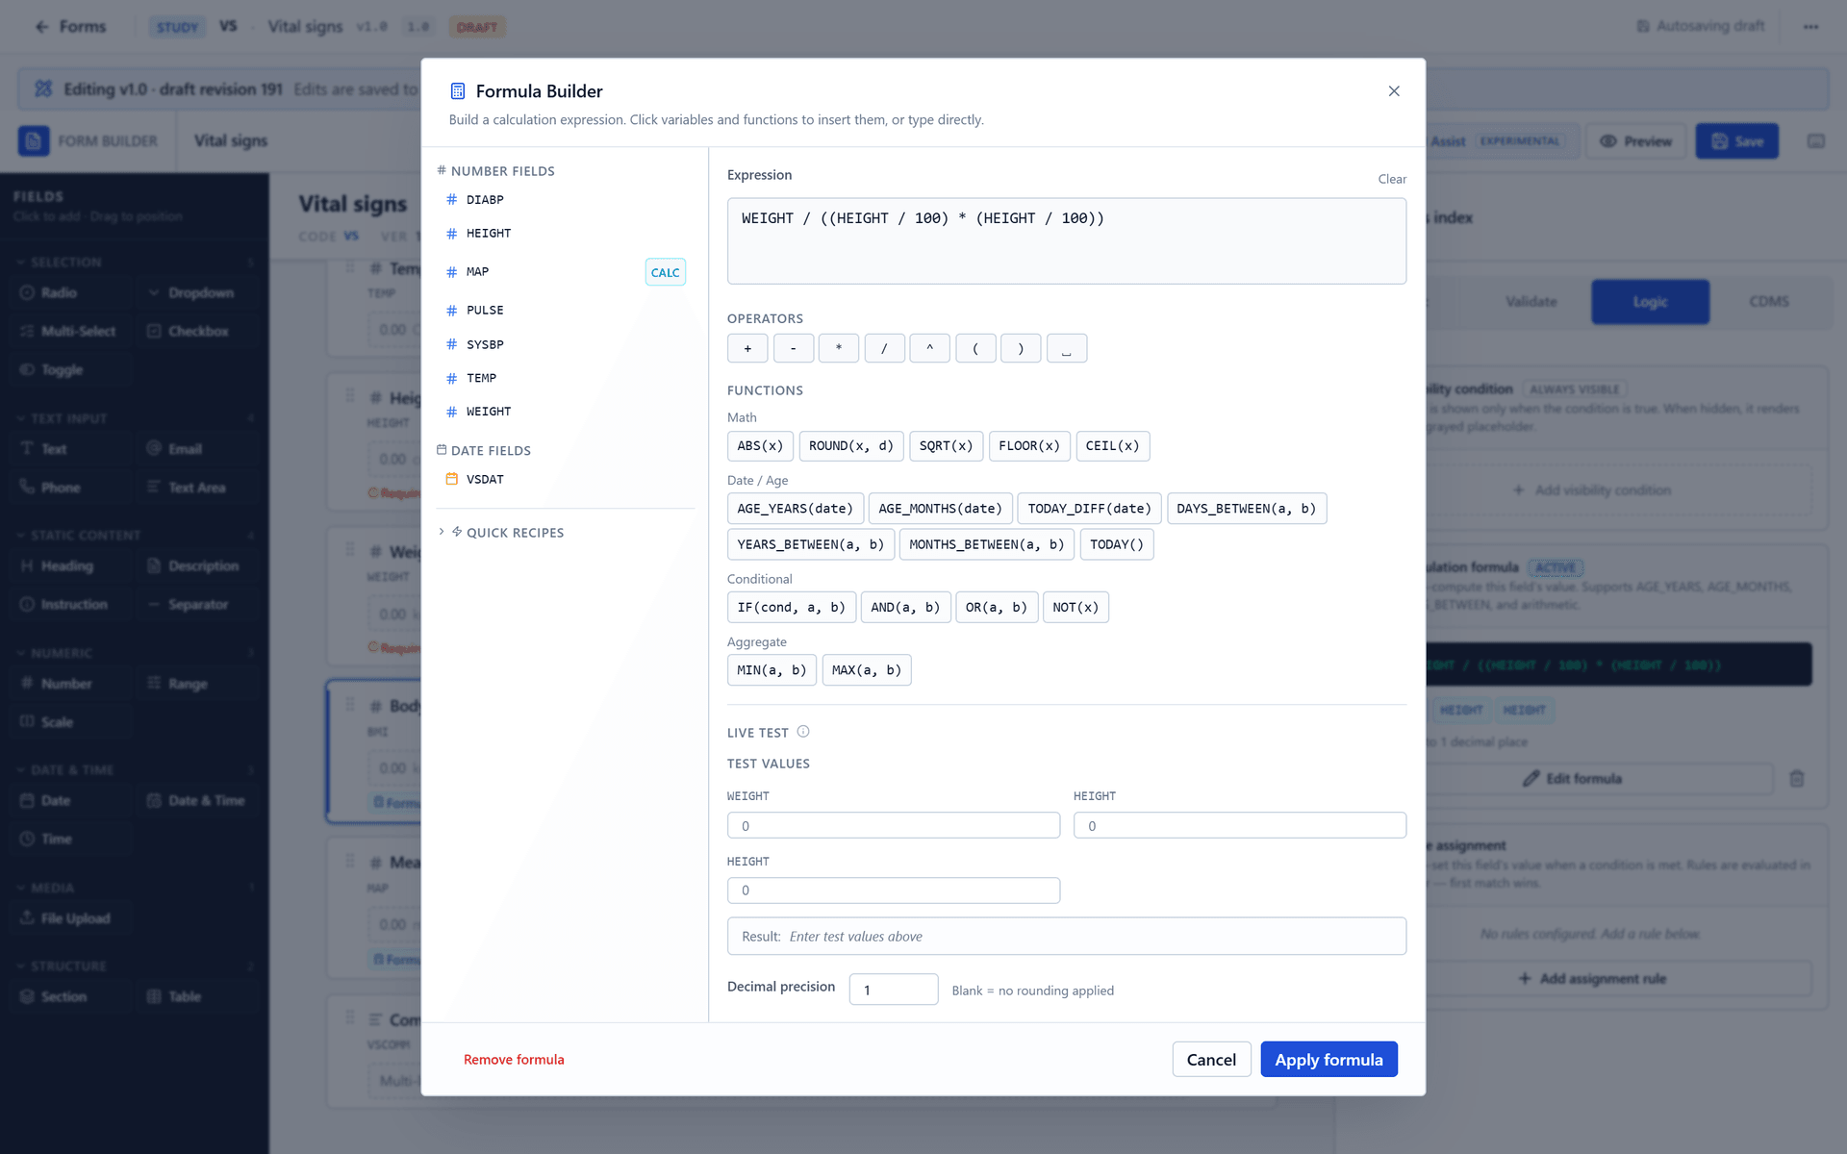This screenshot has width=1847, height=1154.
Task: Expand the Quick Recipes section
Action: [x=502, y=533]
